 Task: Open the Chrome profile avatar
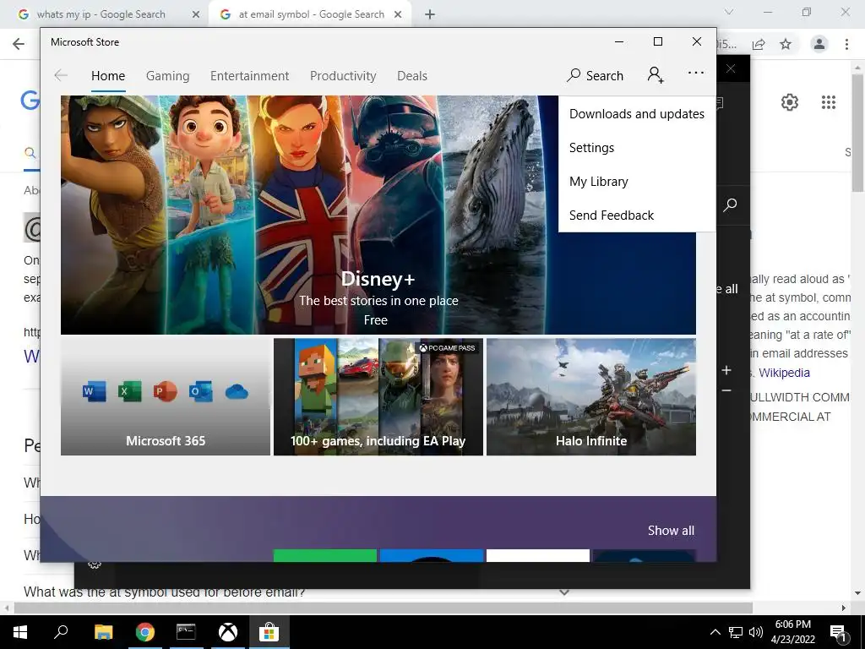(x=819, y=44)
